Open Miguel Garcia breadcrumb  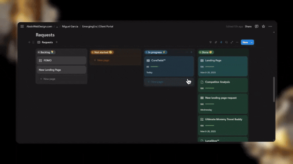tap(70, 26)
